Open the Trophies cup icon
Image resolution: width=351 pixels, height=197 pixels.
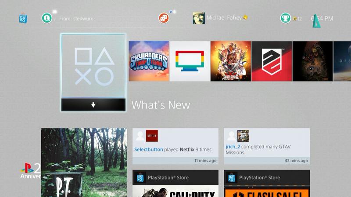pyautogui.click(x=286, y=18)
